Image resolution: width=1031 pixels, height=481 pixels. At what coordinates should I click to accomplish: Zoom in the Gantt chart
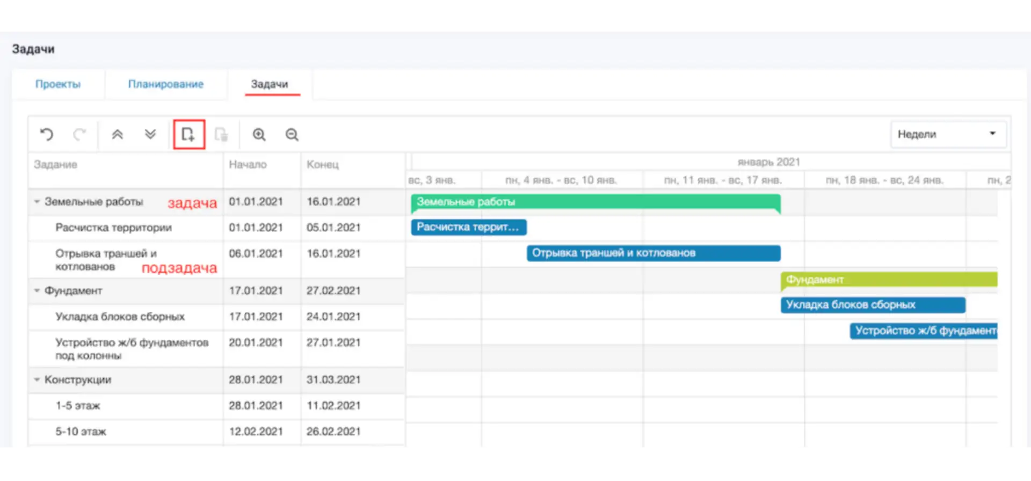259,134
